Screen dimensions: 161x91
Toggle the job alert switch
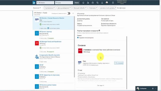(68, 13)
